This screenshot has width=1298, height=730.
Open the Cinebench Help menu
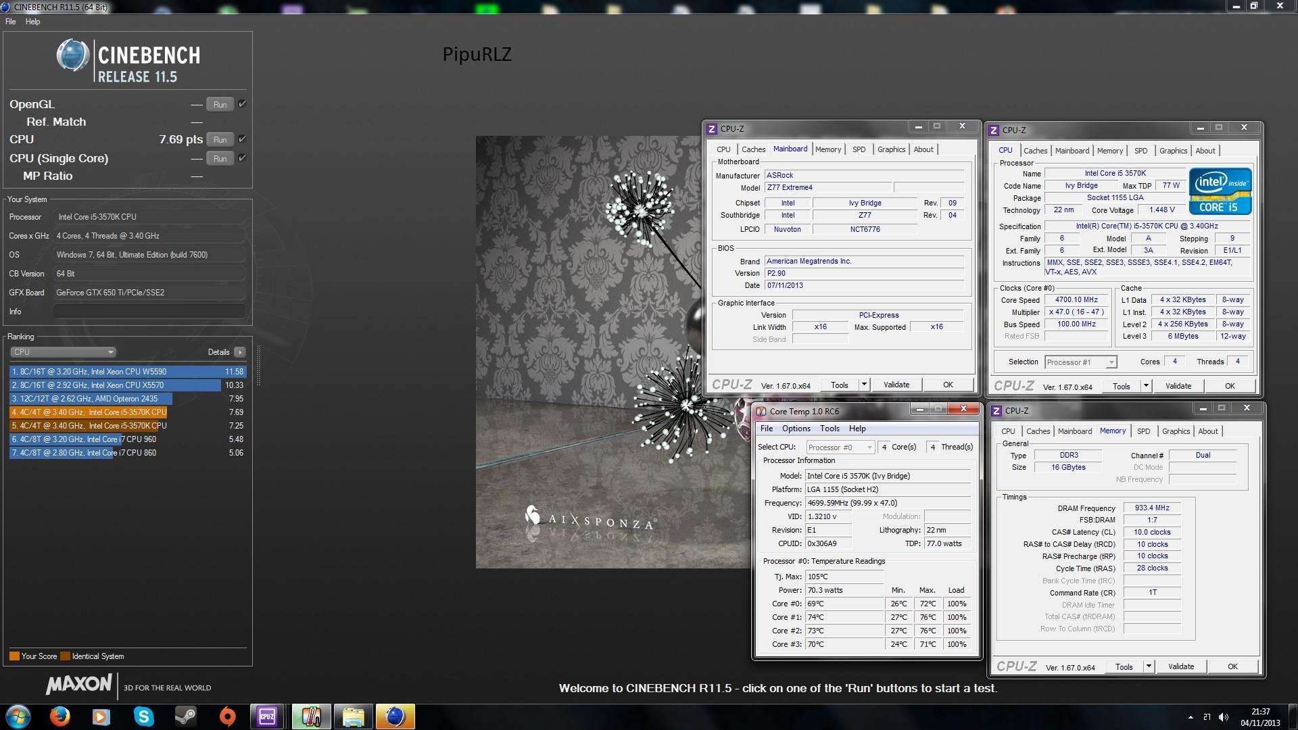click(33, 22)
